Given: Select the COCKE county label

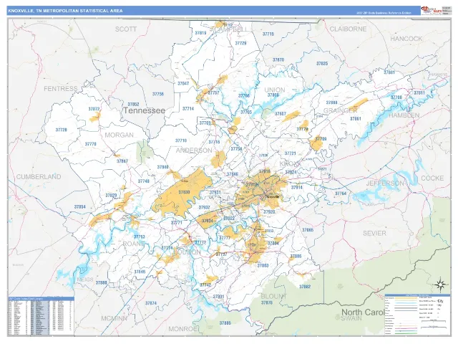Looking at the screenshot, I should [x=432, y=178].
